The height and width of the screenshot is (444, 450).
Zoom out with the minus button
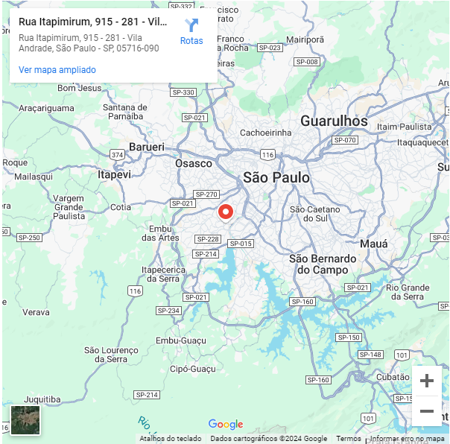pos(427,411)
